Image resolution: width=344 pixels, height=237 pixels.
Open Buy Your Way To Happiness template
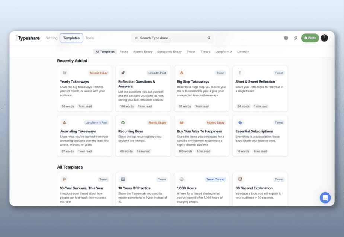coord(202,136)
